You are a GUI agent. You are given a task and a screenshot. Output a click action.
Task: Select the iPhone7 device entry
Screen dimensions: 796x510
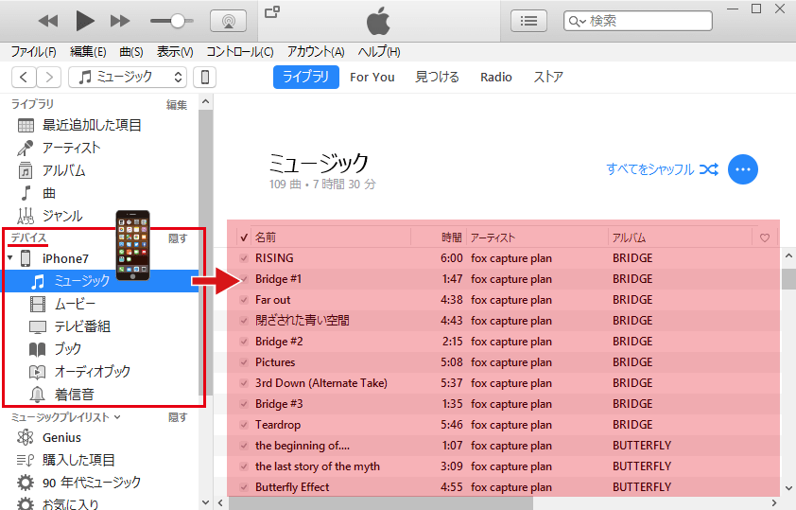pyautogui.click(x=65, y=258)
